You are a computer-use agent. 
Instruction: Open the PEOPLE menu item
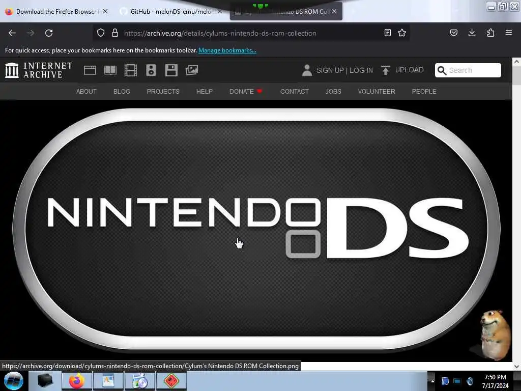point(424,92)
